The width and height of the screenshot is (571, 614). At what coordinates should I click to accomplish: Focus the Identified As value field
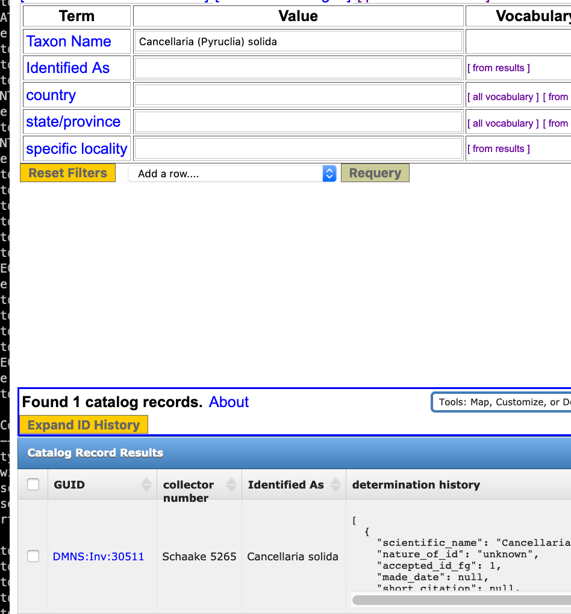pyautogui.click(x=298, y=68)
